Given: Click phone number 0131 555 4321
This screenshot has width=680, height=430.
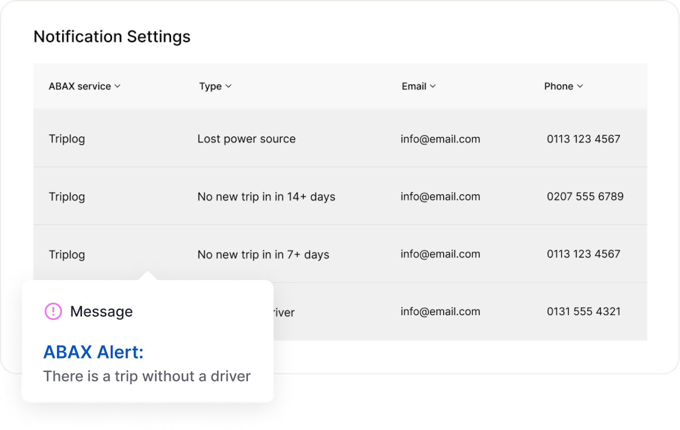Looking at the screenshot, I should click(x=584, y=311).
